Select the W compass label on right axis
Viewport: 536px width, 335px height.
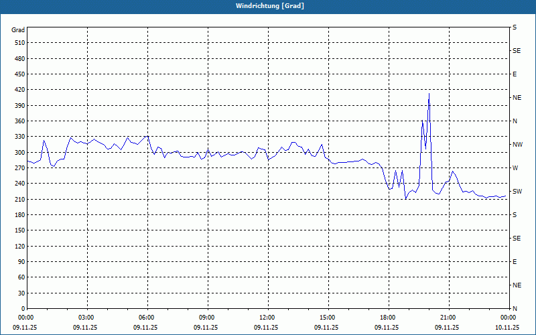point(515,168)
